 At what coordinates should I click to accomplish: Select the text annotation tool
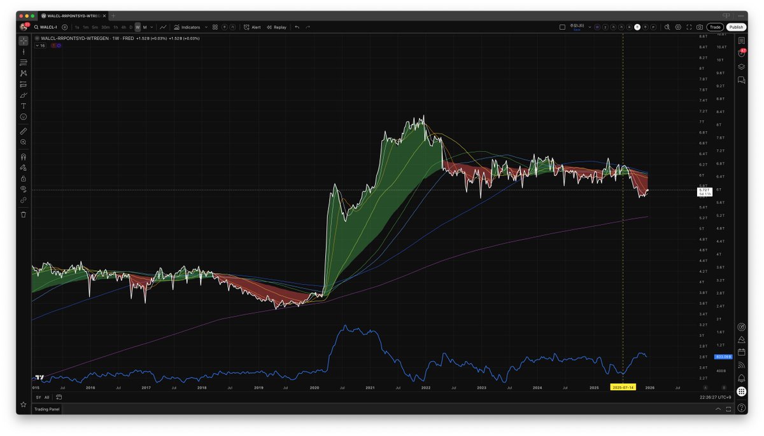[x=24, y=106]
